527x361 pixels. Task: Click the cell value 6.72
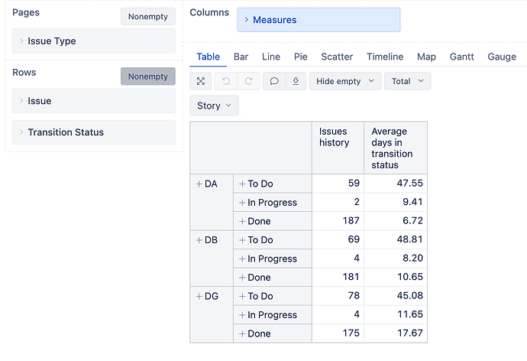coord(412,221)
